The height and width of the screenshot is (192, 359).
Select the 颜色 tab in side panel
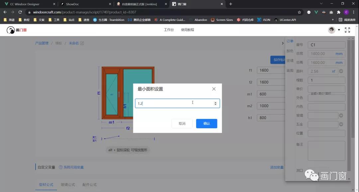pos(290,51)
